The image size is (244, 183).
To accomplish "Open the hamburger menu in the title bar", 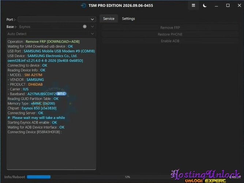I will click(193, 5).
